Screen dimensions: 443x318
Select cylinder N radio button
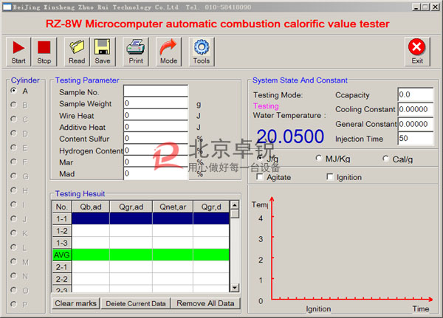(x=13, y=276)
